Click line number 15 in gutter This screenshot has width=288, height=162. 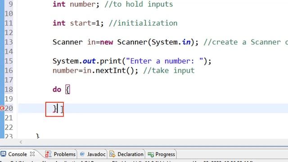click(9, 61)
